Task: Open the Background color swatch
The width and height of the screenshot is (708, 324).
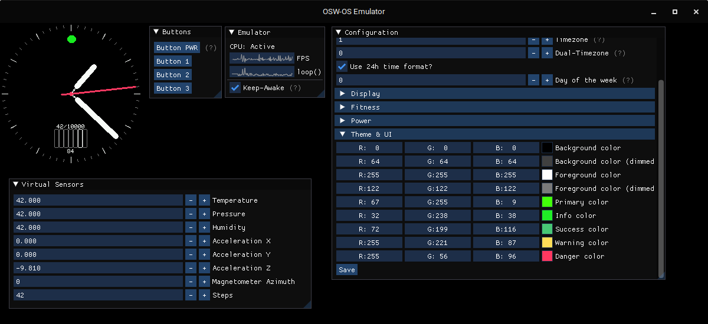Action: pyautogui.click(x=547, y=148)
